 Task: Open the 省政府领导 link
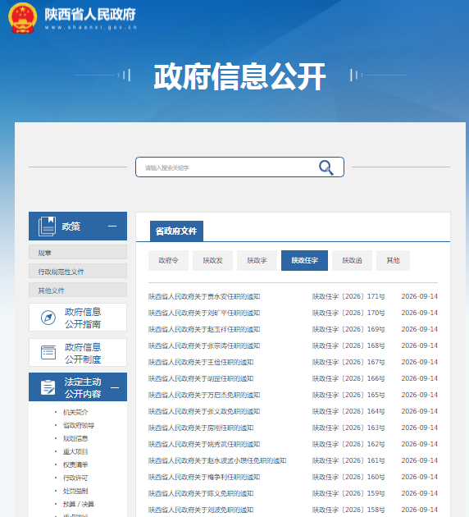point(79,425)
